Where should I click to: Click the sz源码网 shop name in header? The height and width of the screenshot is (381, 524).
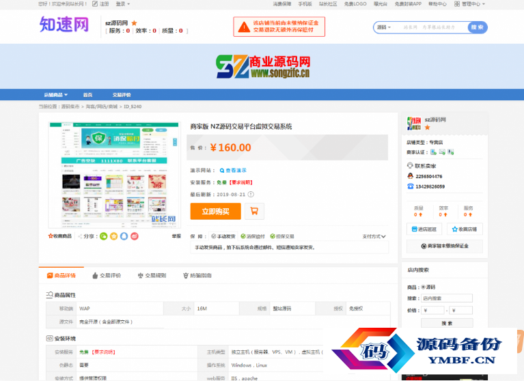pos(116,23)
